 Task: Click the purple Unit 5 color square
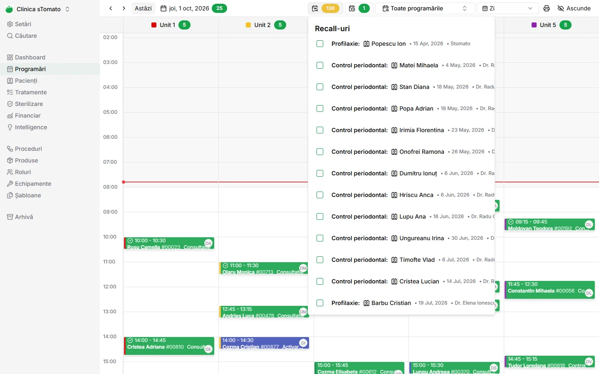coord(534,25)
